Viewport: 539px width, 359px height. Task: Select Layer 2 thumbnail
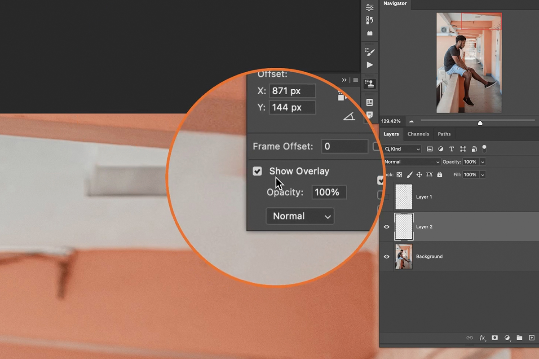point(404,227)
